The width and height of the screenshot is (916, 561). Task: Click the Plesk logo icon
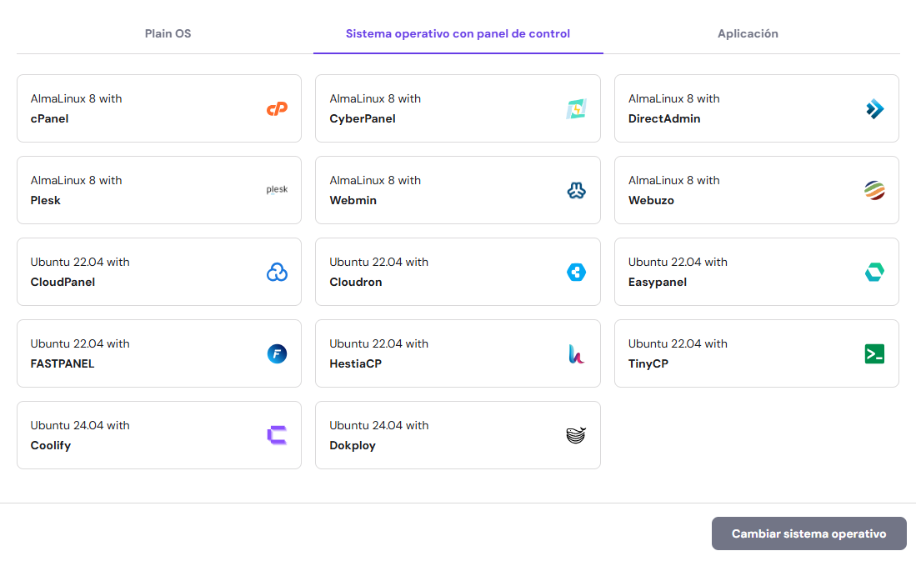pos(277,189)
